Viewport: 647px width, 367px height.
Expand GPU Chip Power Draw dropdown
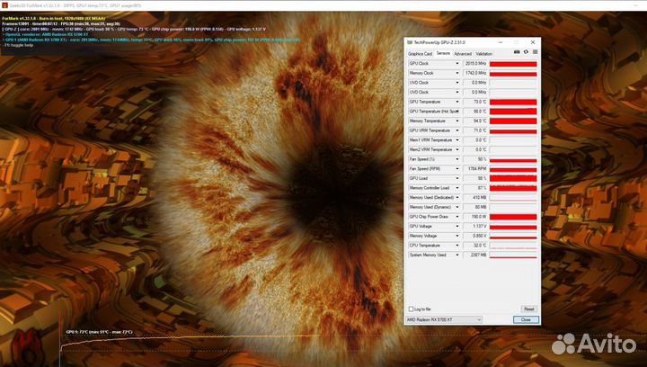point(456,217)
